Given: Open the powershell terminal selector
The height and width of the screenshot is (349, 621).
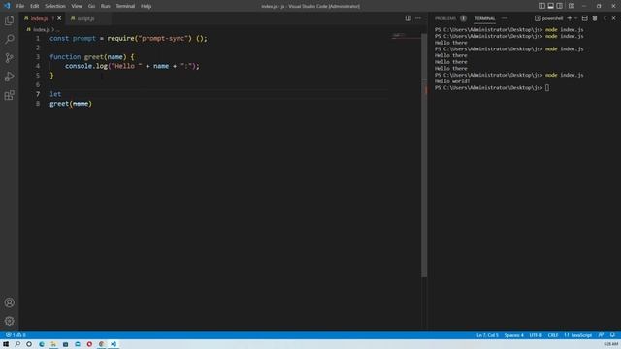Looking at the screenshot, I should tap(548, 18).
